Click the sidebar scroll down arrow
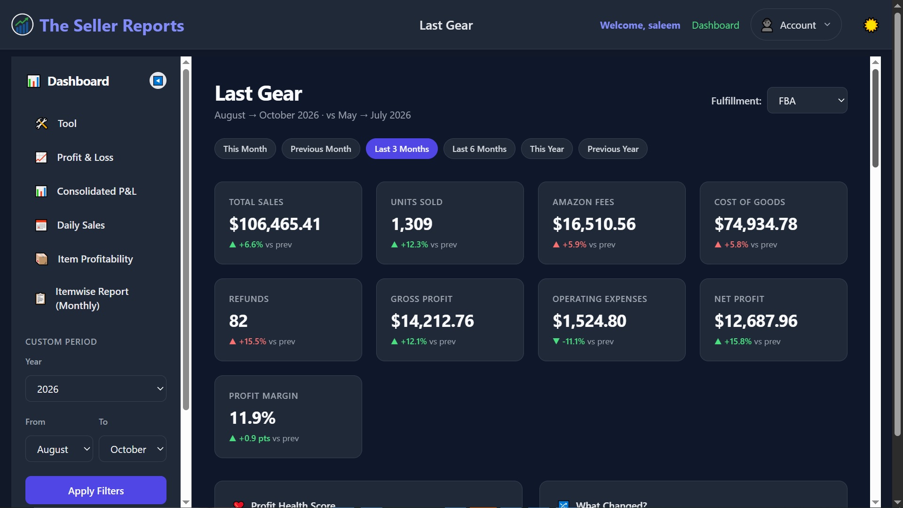This screenshot has height=508, width=903. (186, 502)
